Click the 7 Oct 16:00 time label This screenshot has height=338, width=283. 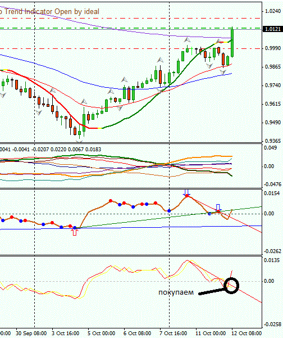coord(174,334)
